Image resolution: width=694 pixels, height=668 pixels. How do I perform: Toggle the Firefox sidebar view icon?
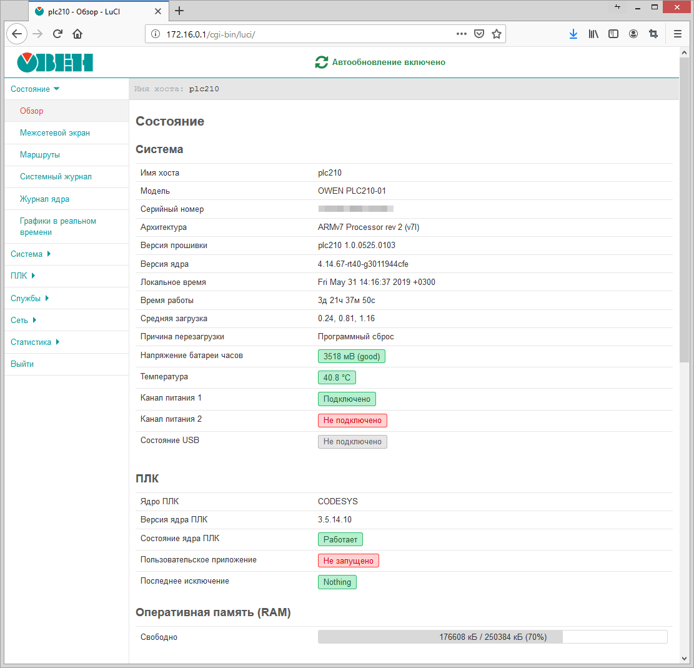tap(613, 34)
